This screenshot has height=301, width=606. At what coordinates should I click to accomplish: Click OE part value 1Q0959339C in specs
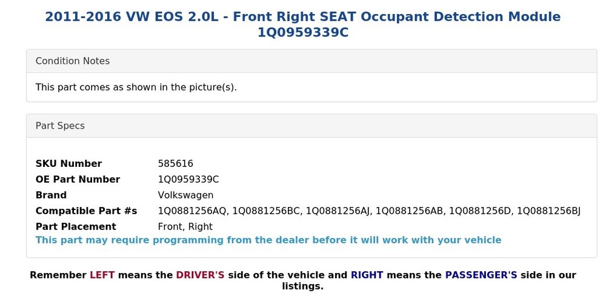(x=188, y=180)
